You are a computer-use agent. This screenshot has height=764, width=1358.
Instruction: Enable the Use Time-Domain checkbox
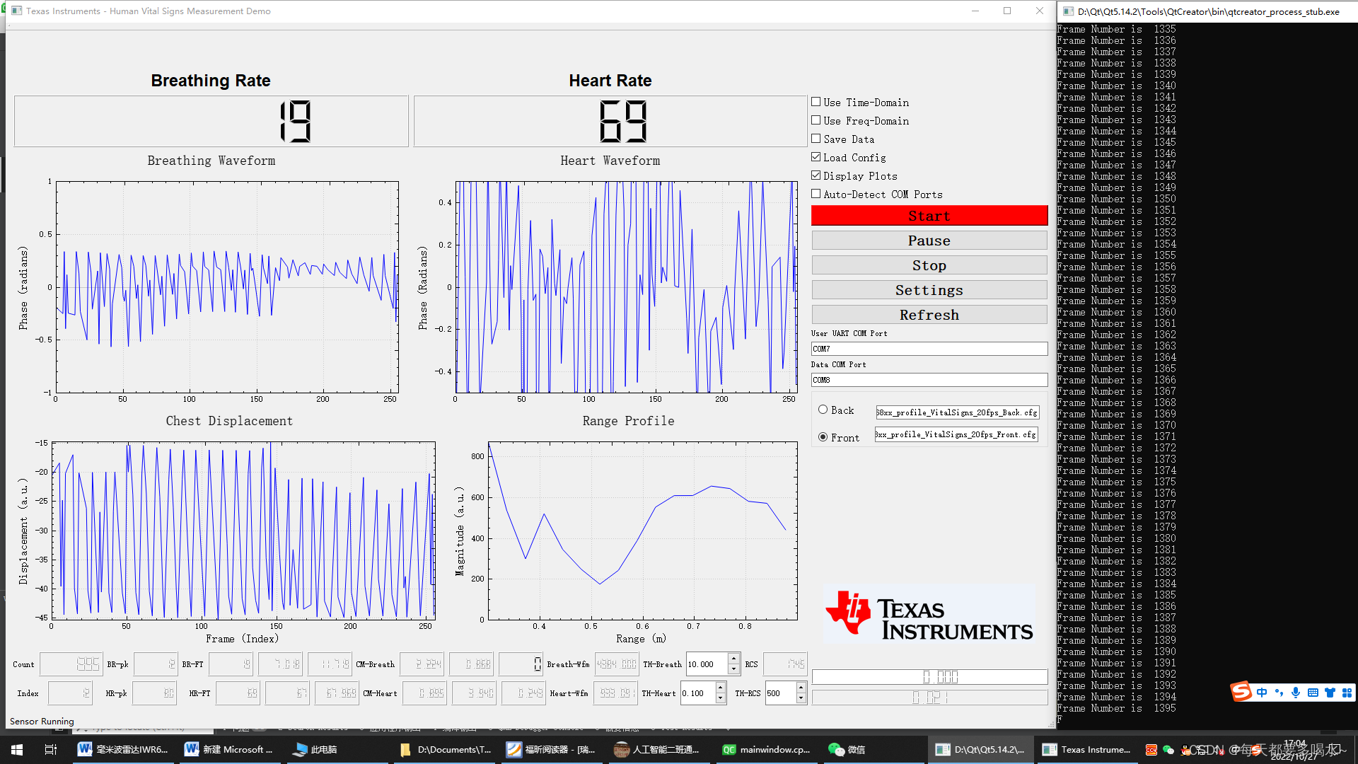click(x=816, y=102)
